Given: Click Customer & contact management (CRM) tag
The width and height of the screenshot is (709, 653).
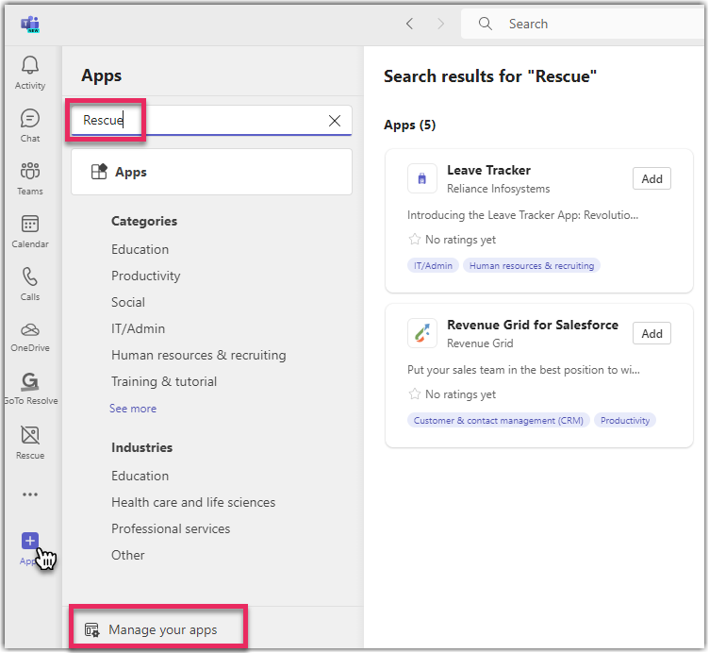Looking at the screenshot, I should [x=499, y=421].
